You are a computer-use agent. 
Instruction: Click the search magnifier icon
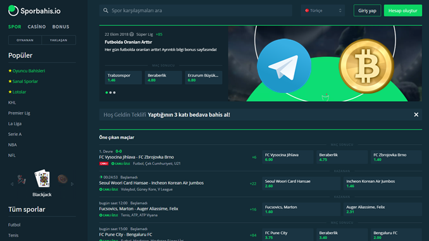(x=106, y=10)
